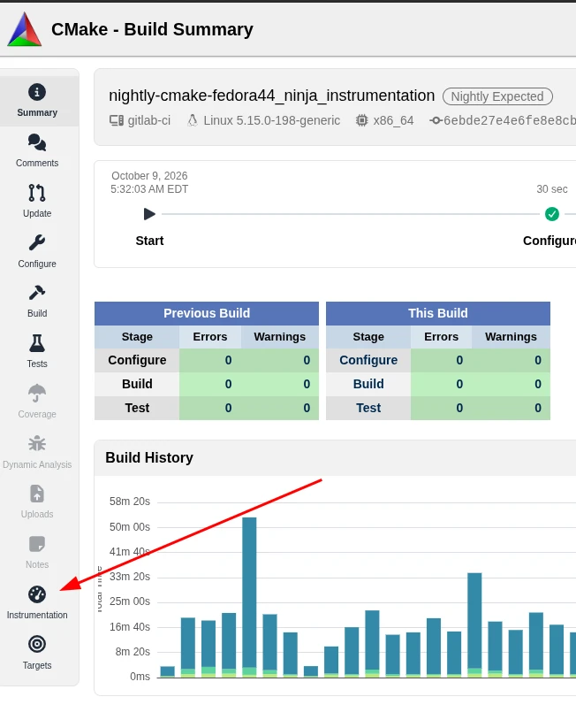Viewport: 576px width, 720px height.
Task: Click Test errors cell in Previous Build
Action: coord(210,408)
